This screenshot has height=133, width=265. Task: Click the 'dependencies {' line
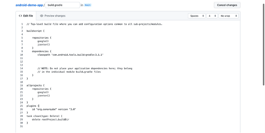point(41,51)
